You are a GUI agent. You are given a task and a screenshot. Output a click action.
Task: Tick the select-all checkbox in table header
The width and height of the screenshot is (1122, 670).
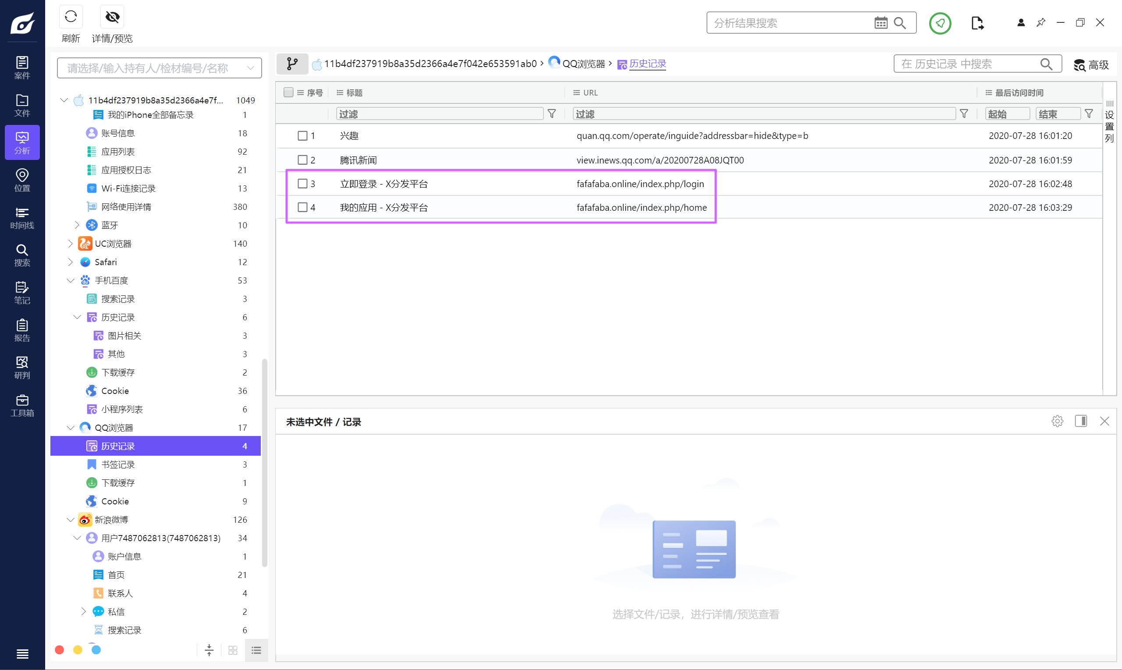pyautogui.click(x=288, y=92)
